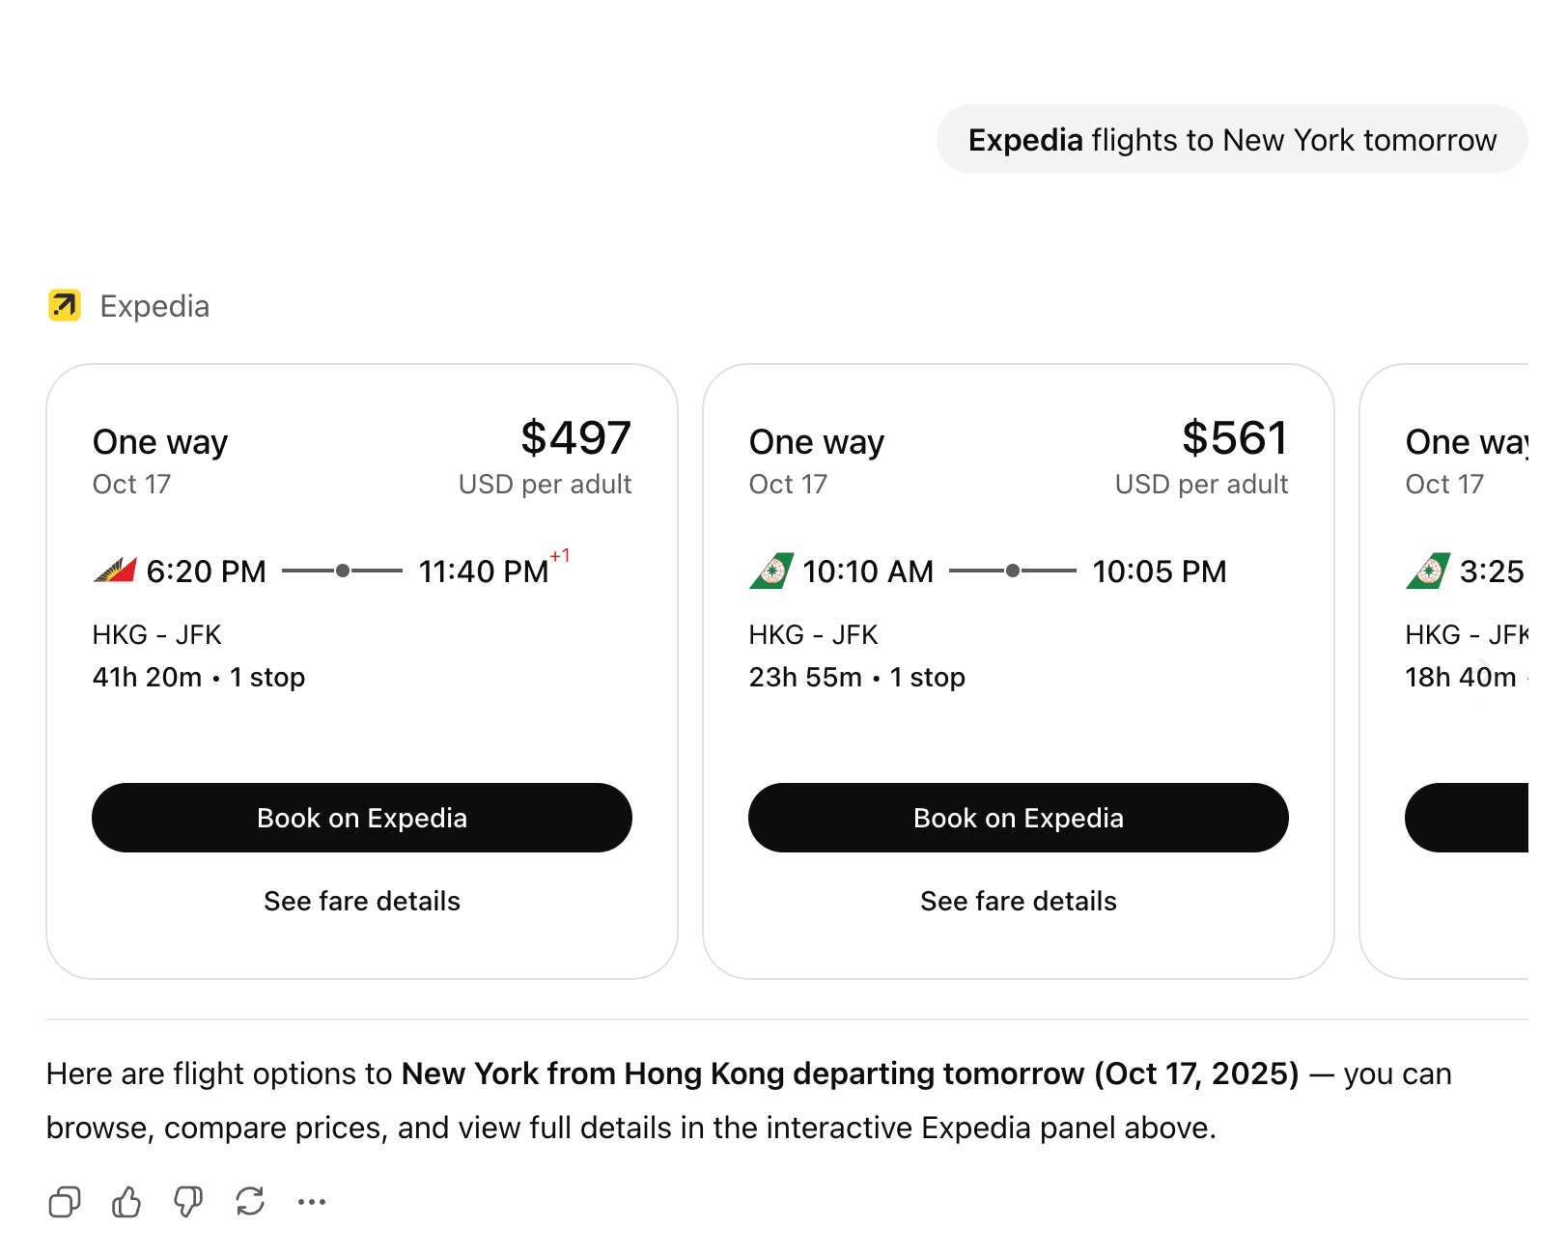
Task: Click the thumbs up icon
Action: 126,1202
